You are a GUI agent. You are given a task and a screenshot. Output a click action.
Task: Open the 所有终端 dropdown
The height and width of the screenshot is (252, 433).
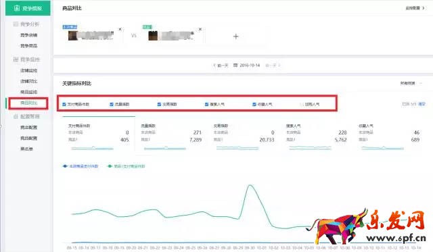coord(411,83)
